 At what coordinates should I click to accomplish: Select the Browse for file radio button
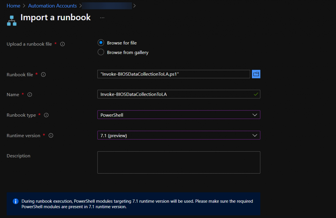coord(101,43)
